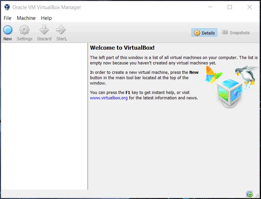Click the Welcome to VirtualBox! heading
The width and height of the screenshot is (261, 199).
point(122,48)
